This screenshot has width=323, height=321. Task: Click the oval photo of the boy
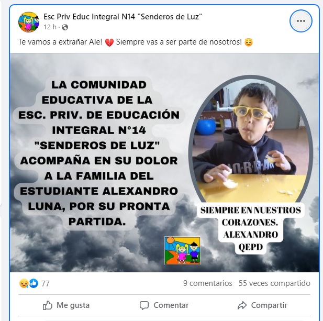250,140
